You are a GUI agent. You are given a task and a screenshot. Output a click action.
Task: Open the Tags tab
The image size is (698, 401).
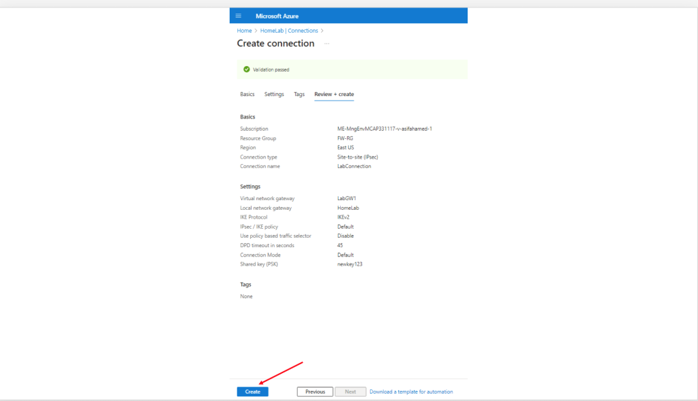(299, 94)
